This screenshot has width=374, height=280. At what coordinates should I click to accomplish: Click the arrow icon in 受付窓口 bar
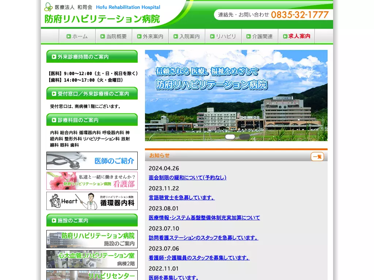[54, 94]
